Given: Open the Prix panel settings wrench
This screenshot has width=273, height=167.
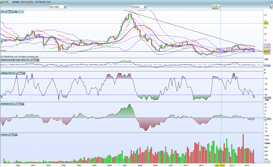Looking at the screenshot, I should click(6, 12).
